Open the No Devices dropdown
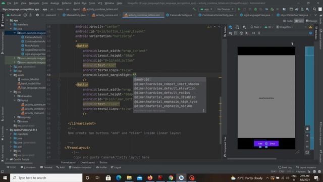Viewport: 323px width, 182px height. pyautogui.click(x=225, y=9)
